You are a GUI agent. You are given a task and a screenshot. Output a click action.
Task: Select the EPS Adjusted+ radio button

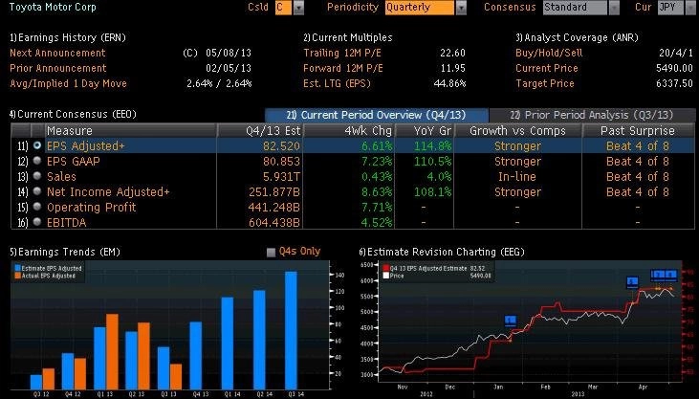37,145
